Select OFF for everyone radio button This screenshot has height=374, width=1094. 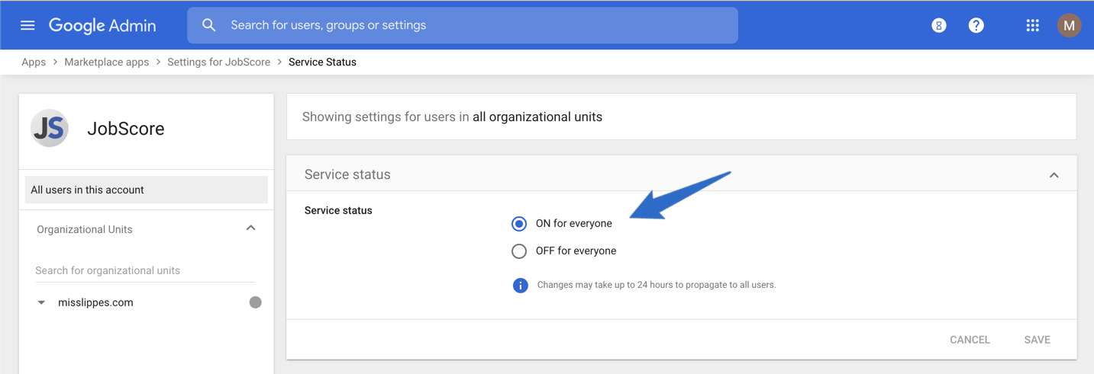[x=519, y=251]
